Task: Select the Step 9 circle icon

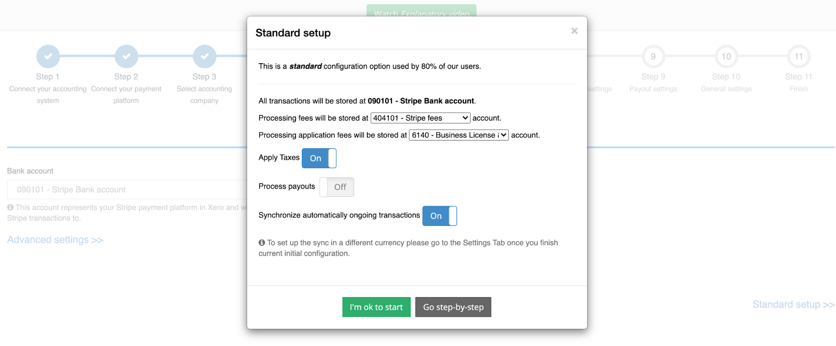Action: [653, 56]
